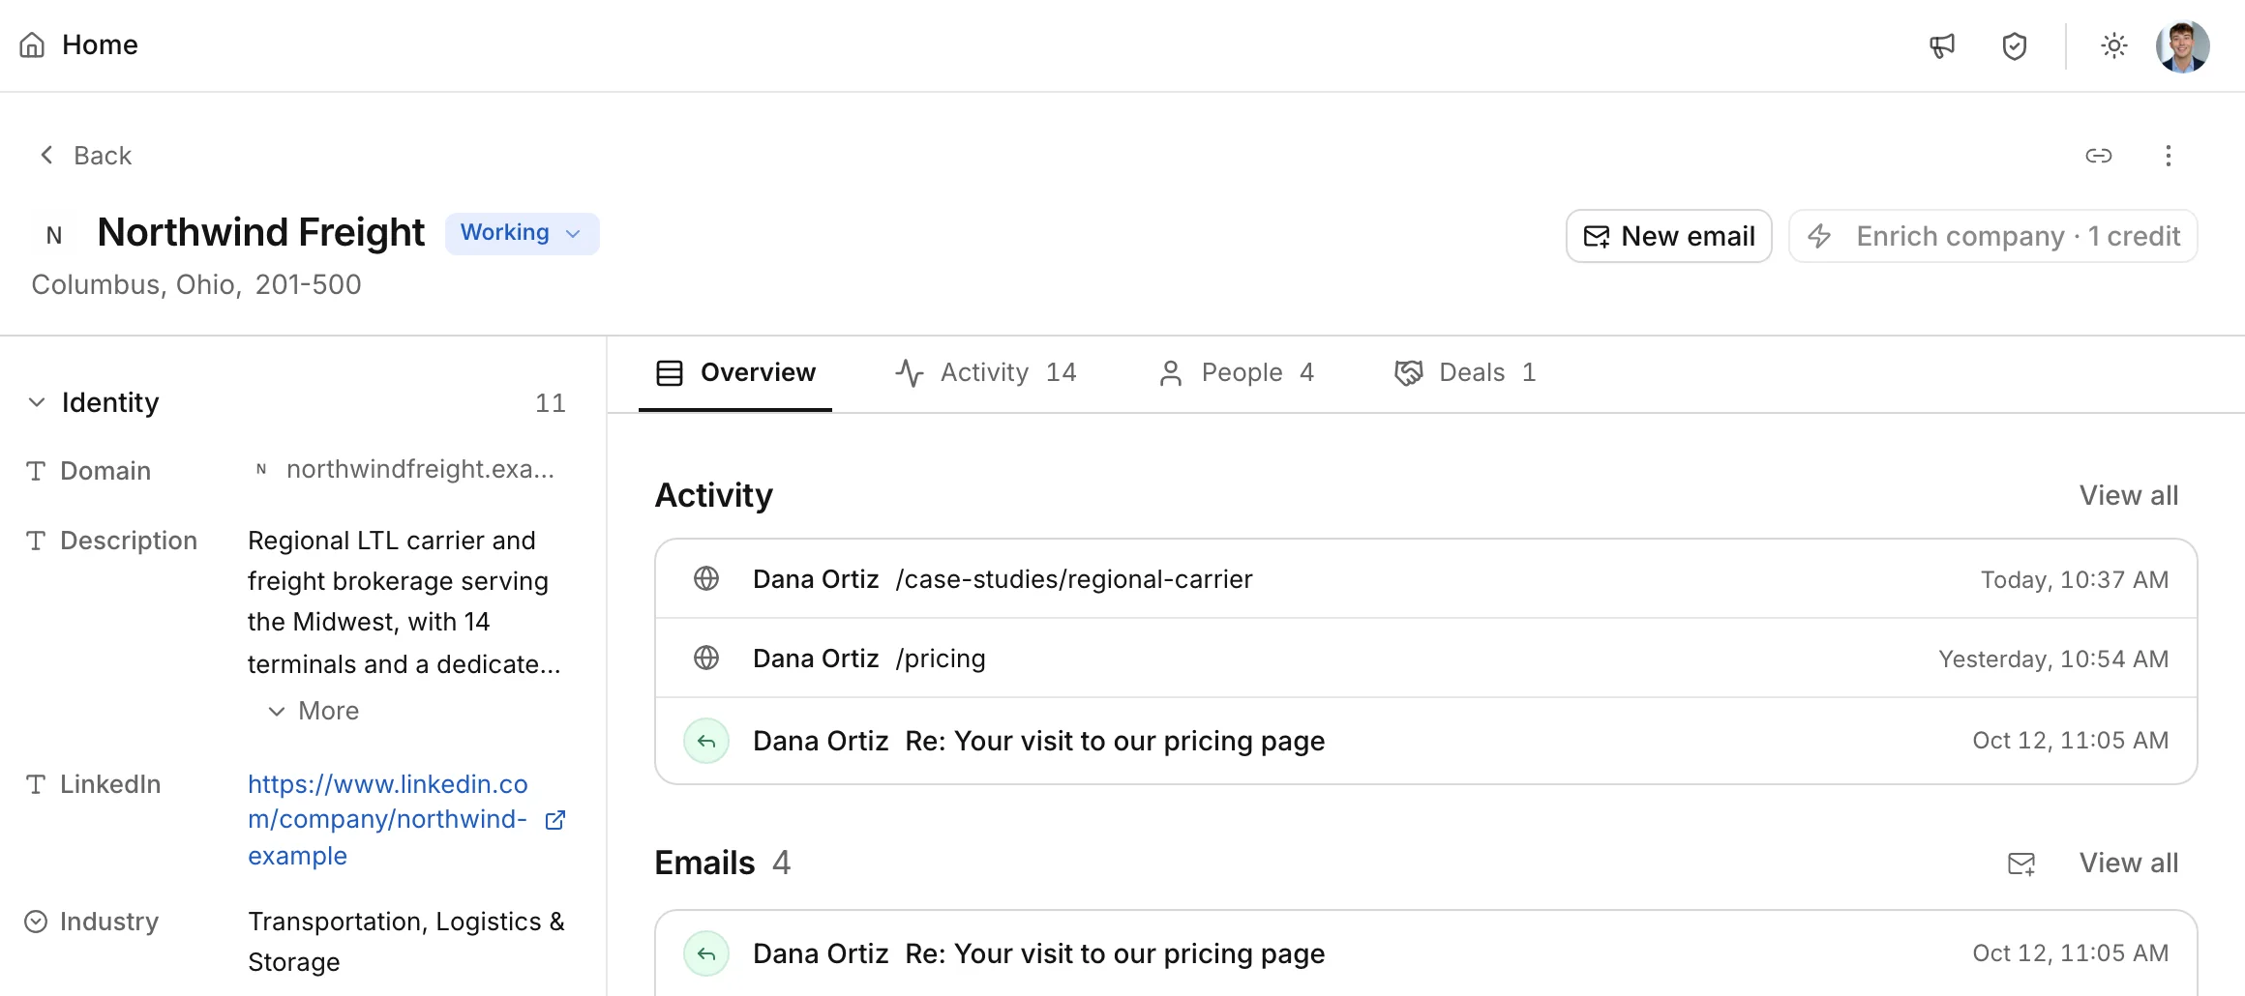Open the Working status dropdown
Screen dimensions: 2245x996
(x=522, y=233)
